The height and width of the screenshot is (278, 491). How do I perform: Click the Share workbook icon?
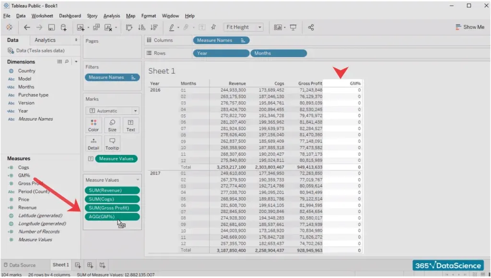pos(311,28)
